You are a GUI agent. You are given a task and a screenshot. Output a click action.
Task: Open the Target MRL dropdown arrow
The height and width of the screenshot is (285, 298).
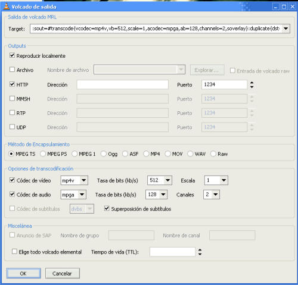click(x=285, y=29)
